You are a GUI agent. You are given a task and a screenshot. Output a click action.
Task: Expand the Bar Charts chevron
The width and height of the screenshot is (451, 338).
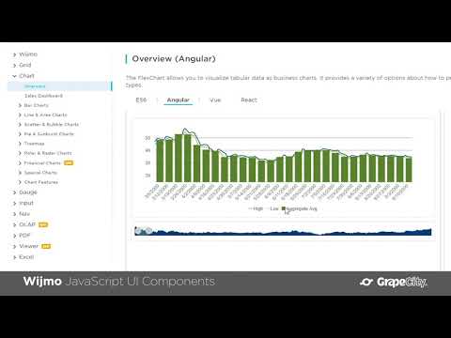(x=20, y=105)
